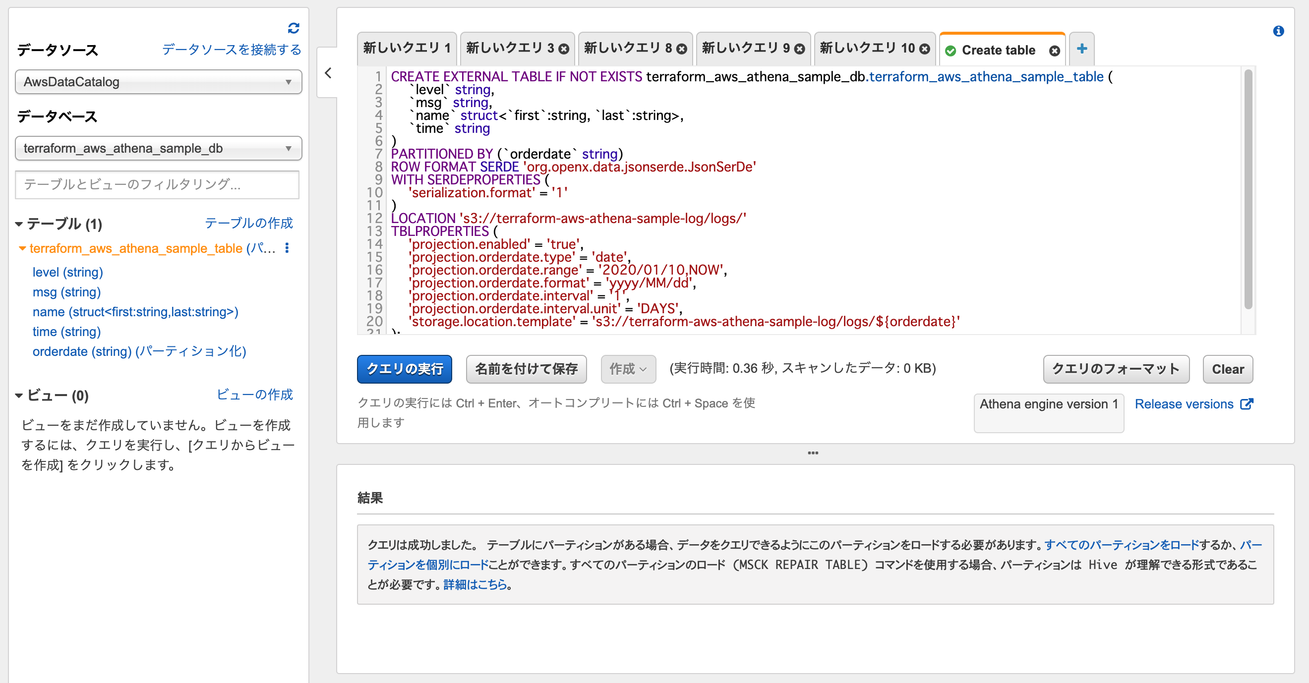
Task: Click the information icon at top right
Action: (x=1279, y=32)
